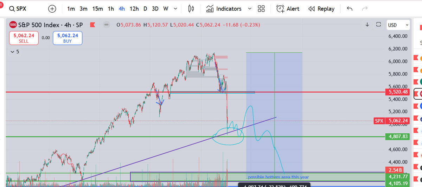Redo the last chart action

[x=365, y=9]
